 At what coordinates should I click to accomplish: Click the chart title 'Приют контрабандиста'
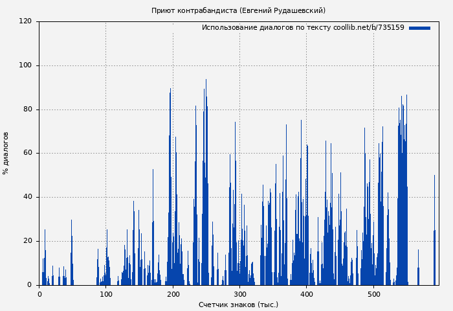pos(238,10)
